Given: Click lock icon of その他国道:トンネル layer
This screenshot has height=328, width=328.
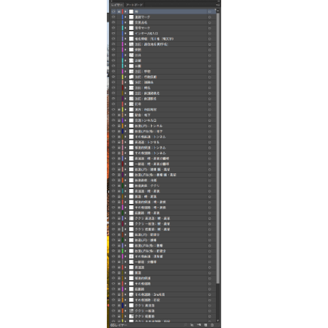Looking at the screenshot, I should point(119,153).
